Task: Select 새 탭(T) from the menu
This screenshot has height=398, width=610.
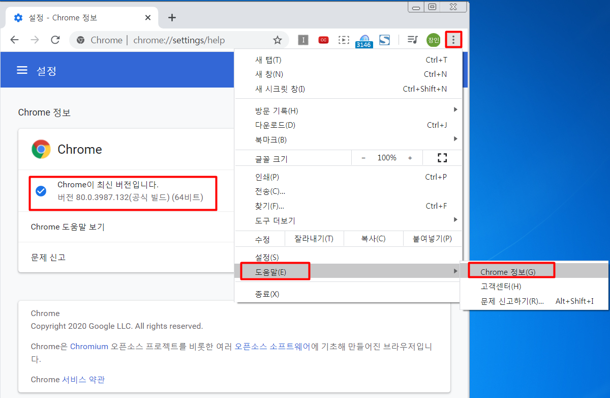Action: click(x=348, y=60)
